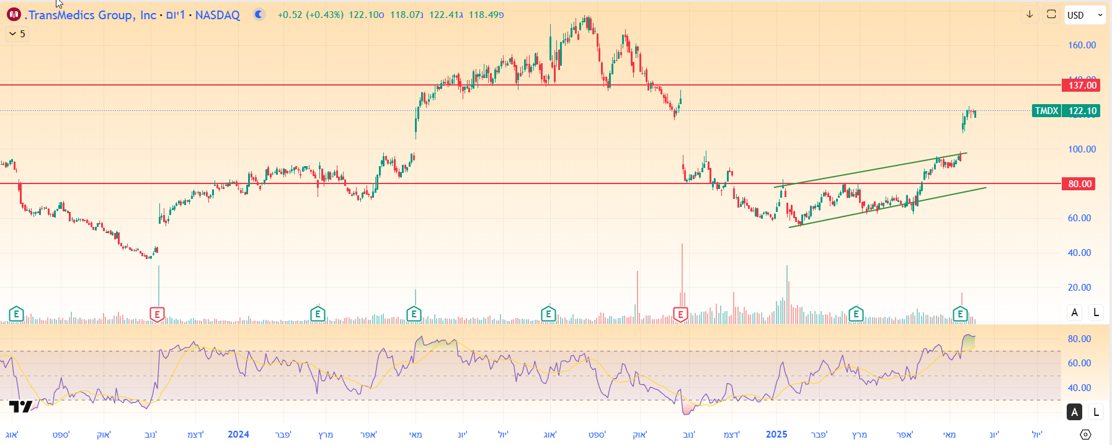Click the TransMedics company logo icon

pos(14,15)
